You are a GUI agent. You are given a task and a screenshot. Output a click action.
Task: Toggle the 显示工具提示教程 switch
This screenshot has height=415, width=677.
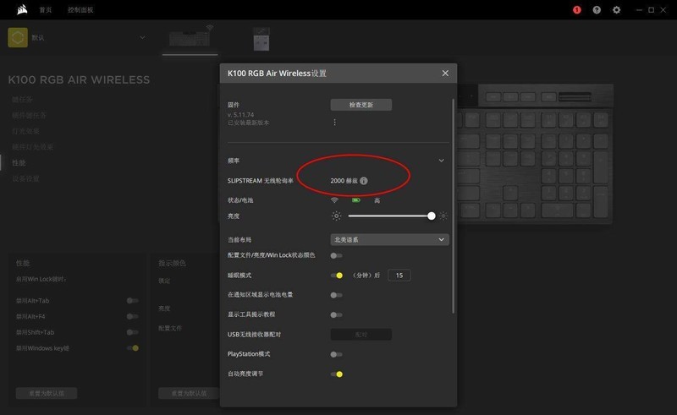pyautogui.click(x=336, y=315)
